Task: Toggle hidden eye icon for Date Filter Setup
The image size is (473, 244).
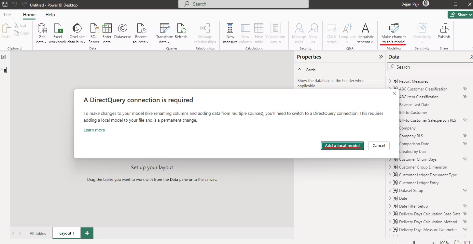Action: [x=465, y=206]
